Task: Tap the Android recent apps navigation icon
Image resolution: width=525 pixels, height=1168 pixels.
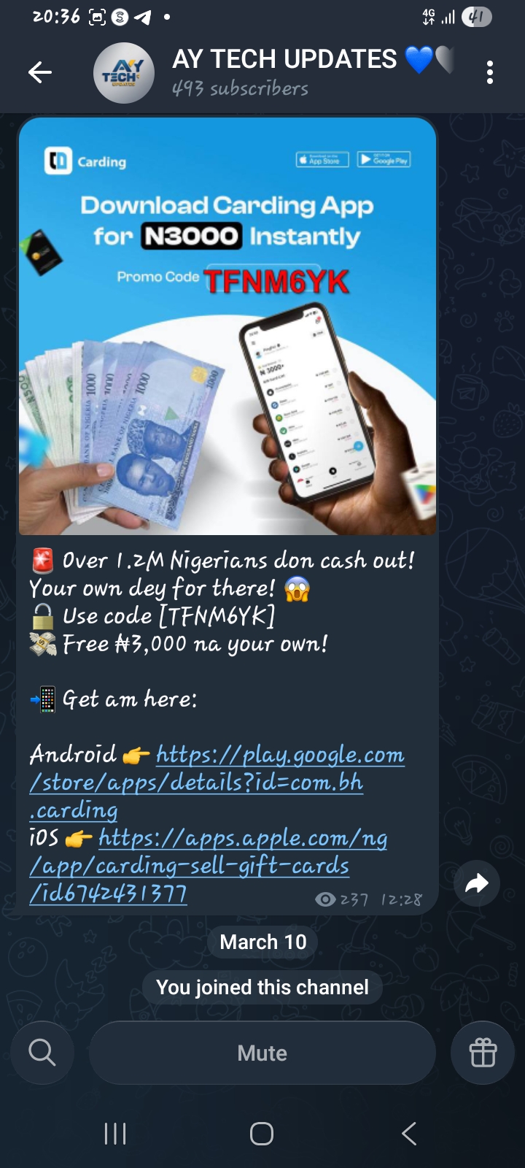Action: click(x=115, y=1134)
